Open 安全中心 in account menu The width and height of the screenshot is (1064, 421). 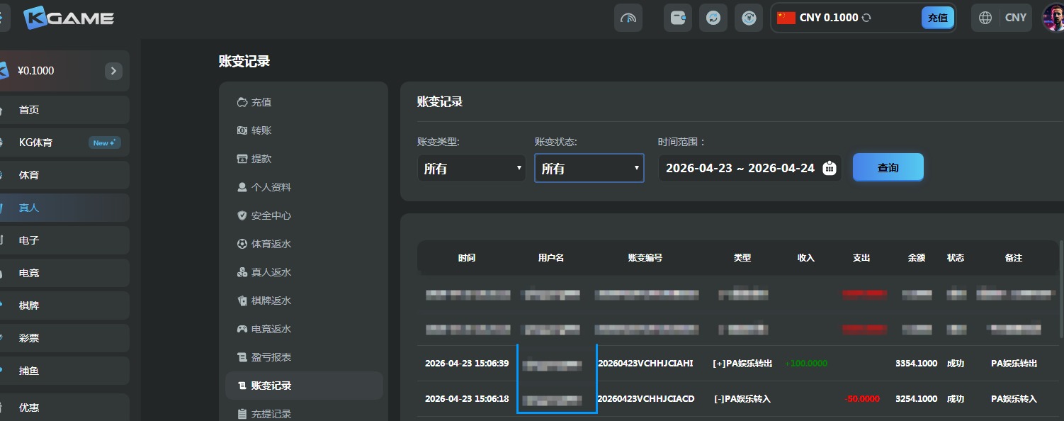[271, 215]
